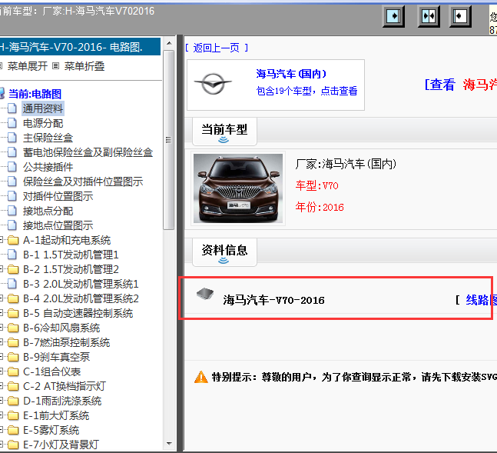497x453 pixels.
Task: Click the expand-left-panel arrow button
Action: pyautogui.click(x=393, y=16)
